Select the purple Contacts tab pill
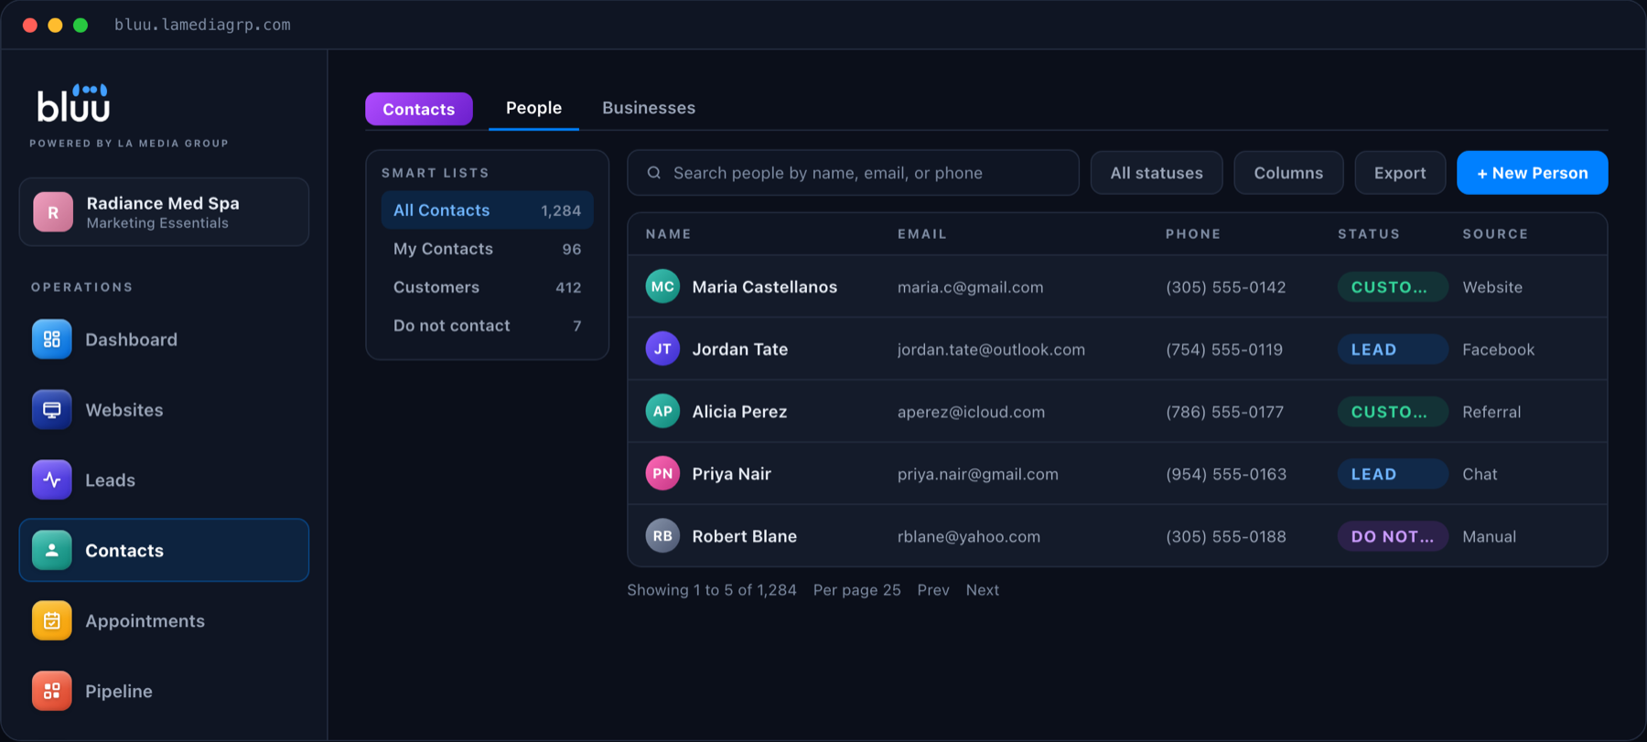 point(419,109)
